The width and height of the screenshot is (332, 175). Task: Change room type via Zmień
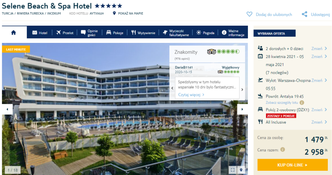[x=319, y=110]
